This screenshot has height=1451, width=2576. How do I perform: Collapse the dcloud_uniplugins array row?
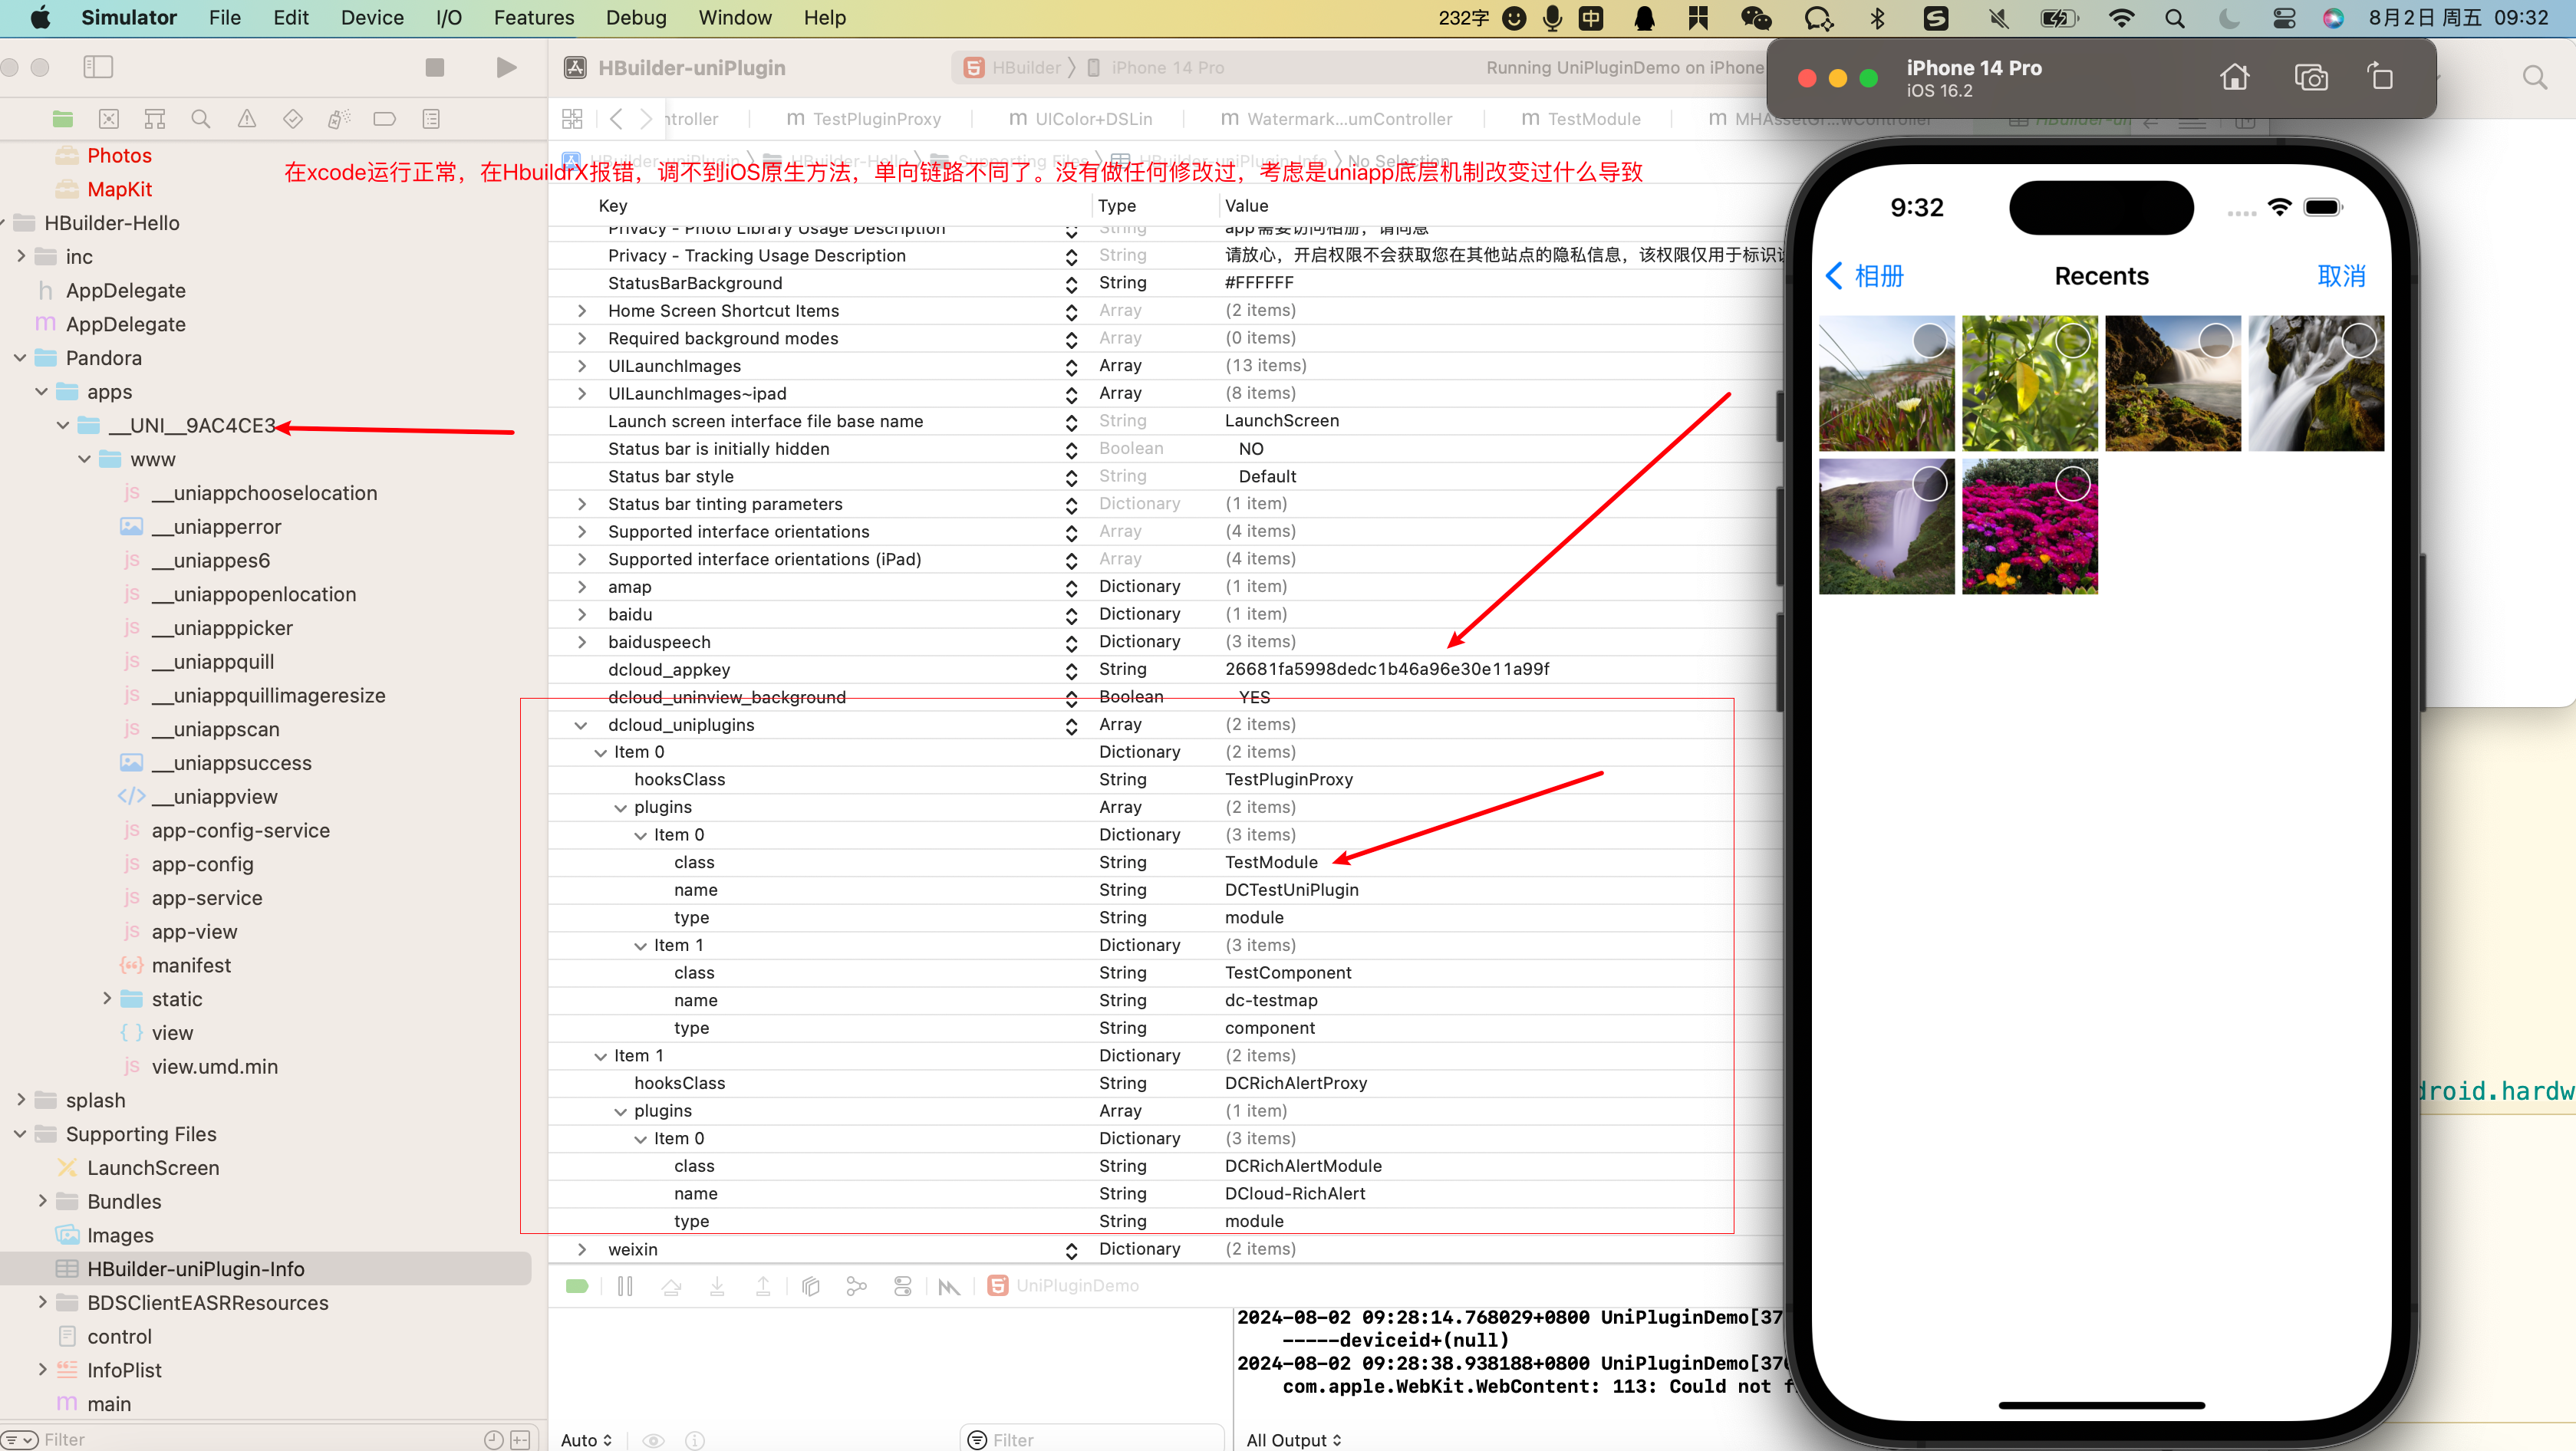click(581, 725)
